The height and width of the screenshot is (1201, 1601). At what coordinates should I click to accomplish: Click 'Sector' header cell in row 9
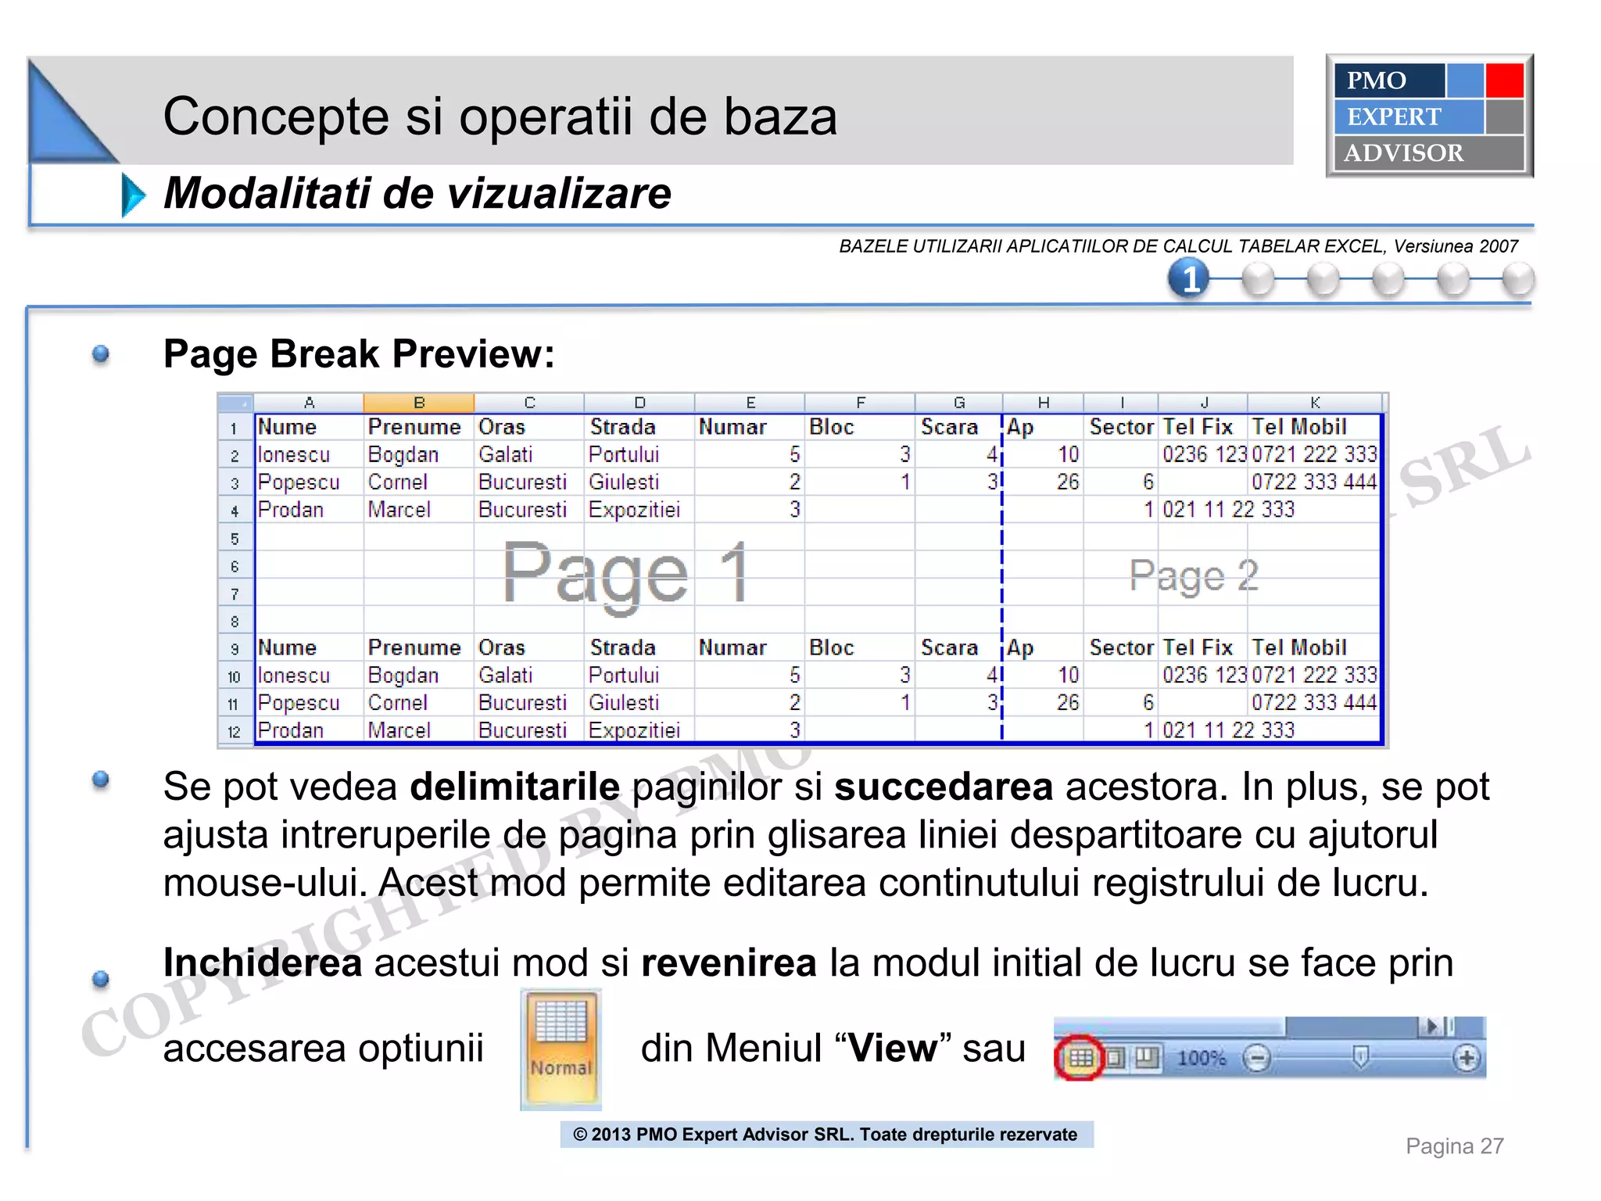point(1121,648)
